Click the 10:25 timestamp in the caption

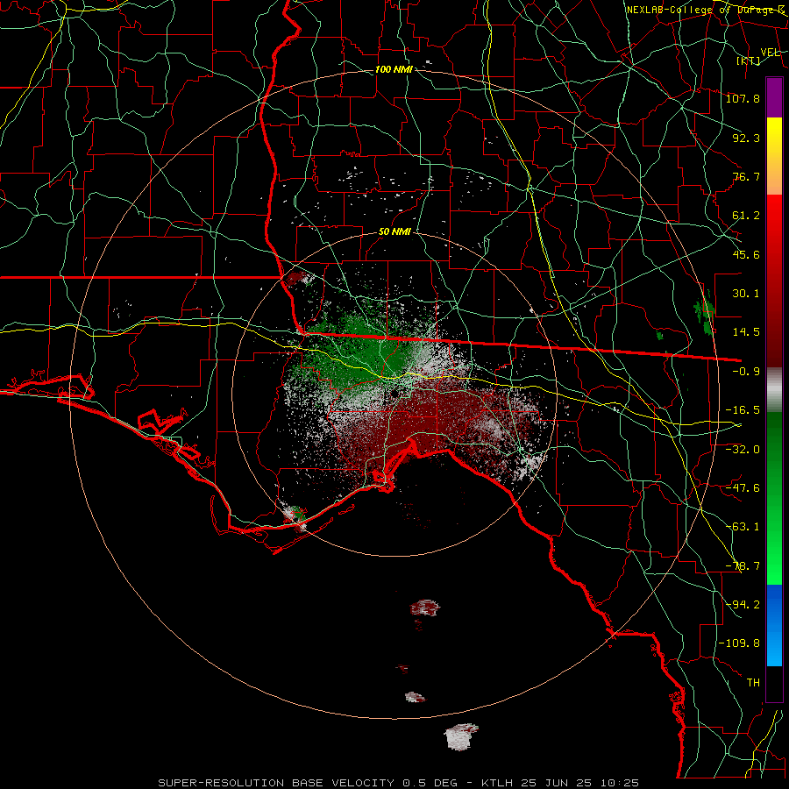pos(622,783)
